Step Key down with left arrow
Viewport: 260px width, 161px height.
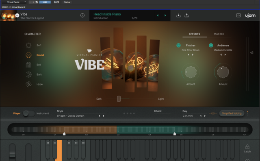click(201, 116)
